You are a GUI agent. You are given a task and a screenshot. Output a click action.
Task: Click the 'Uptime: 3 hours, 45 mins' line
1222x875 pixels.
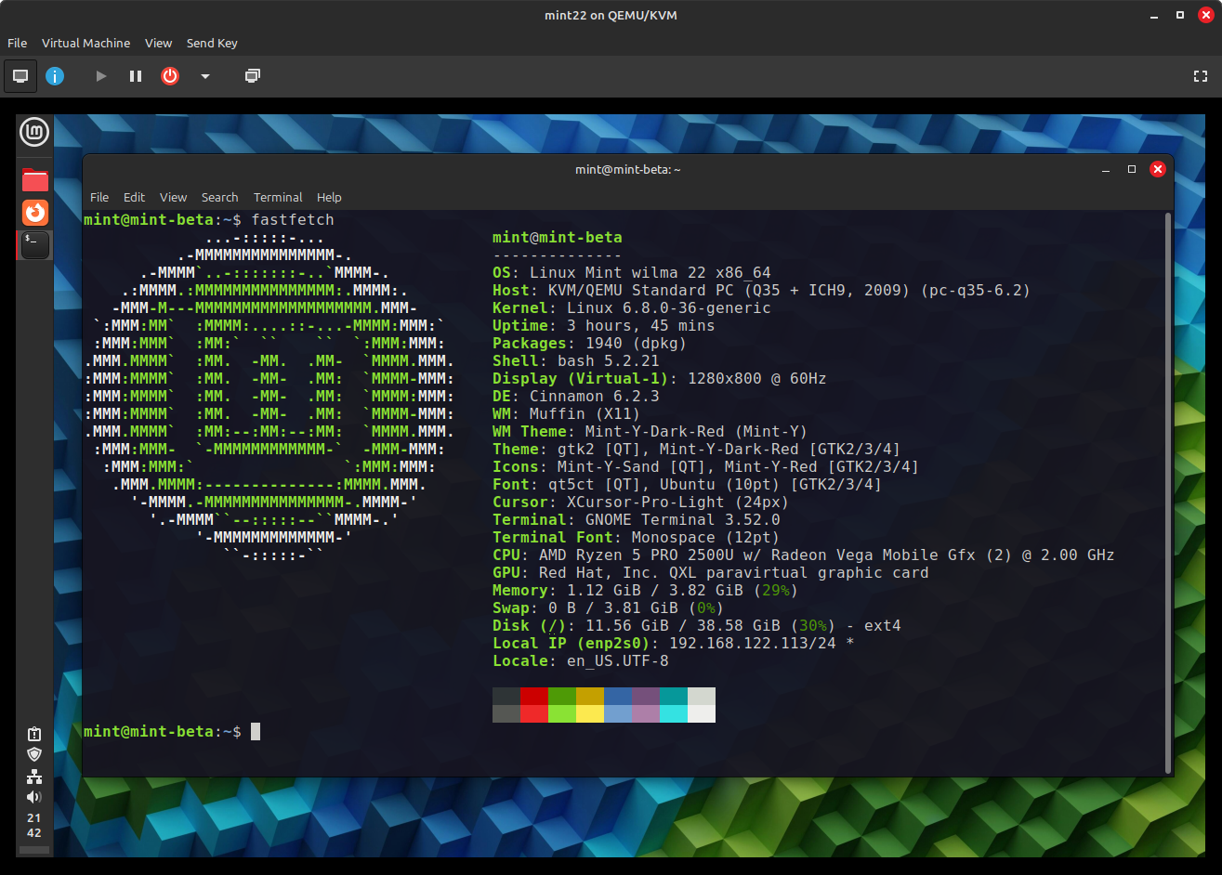coord(604,326)
